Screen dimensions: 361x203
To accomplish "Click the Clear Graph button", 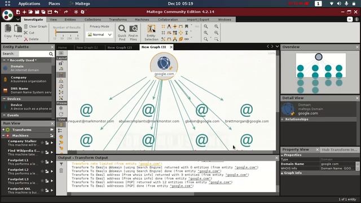I will point(36,27).
